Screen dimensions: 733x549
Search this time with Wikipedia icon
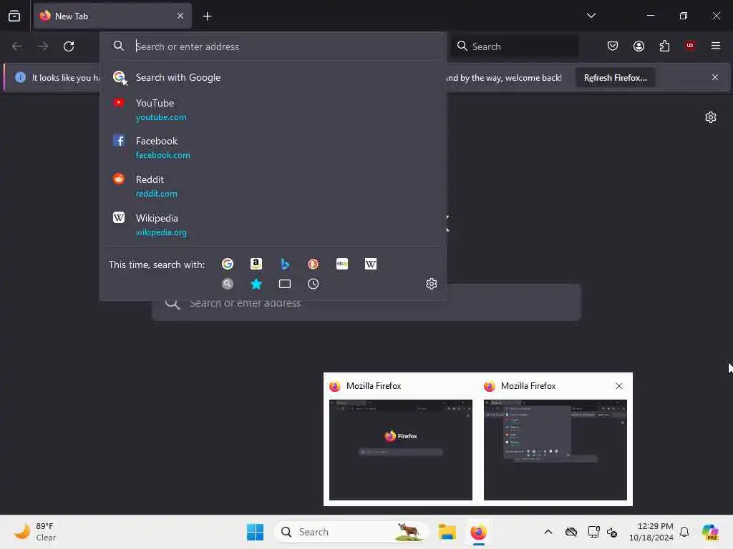click(371, 264)
